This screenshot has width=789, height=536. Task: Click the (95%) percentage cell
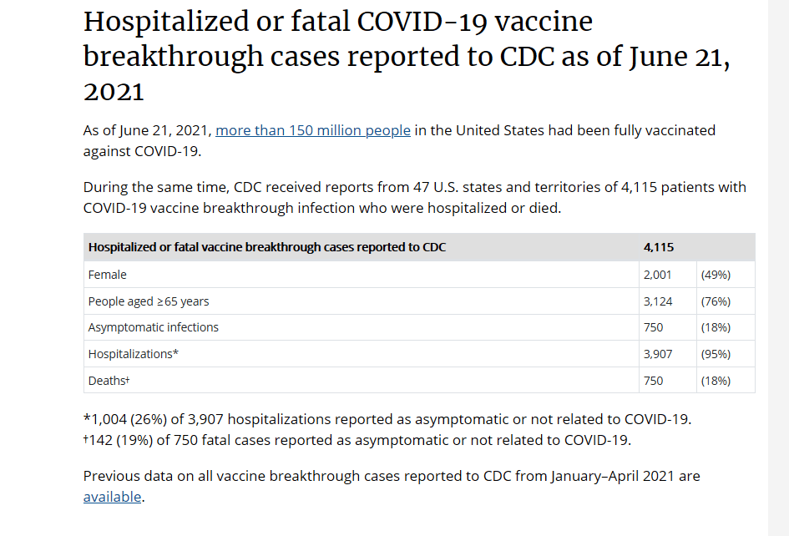(x=716, y=354)
